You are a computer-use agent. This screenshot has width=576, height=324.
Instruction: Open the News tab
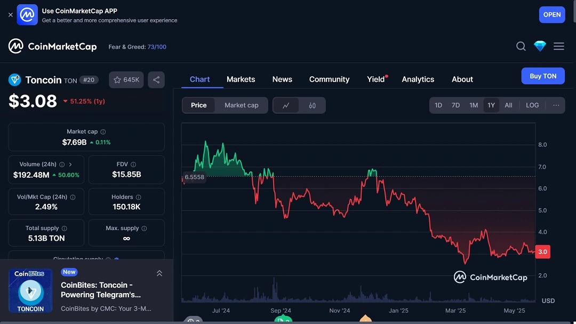point(282,79)
